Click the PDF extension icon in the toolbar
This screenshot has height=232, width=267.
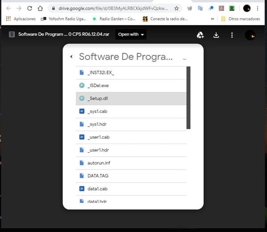click(x=221, y=8)
